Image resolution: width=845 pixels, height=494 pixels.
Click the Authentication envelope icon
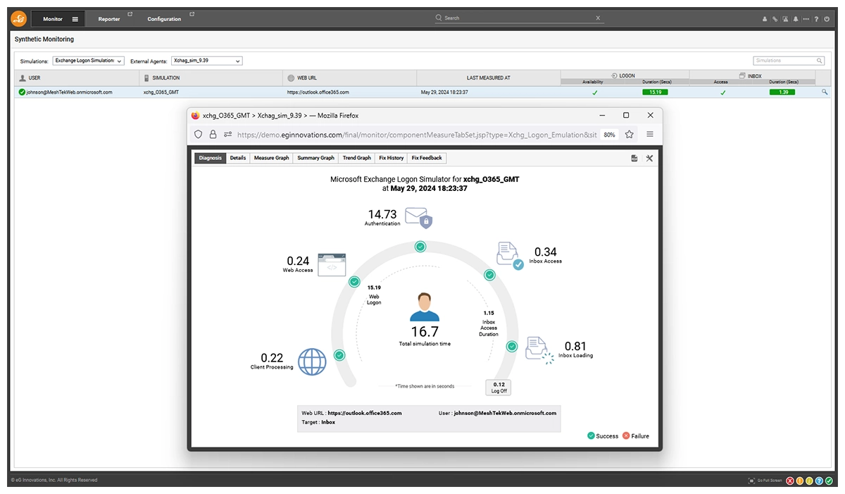click(x=418, y=217)
